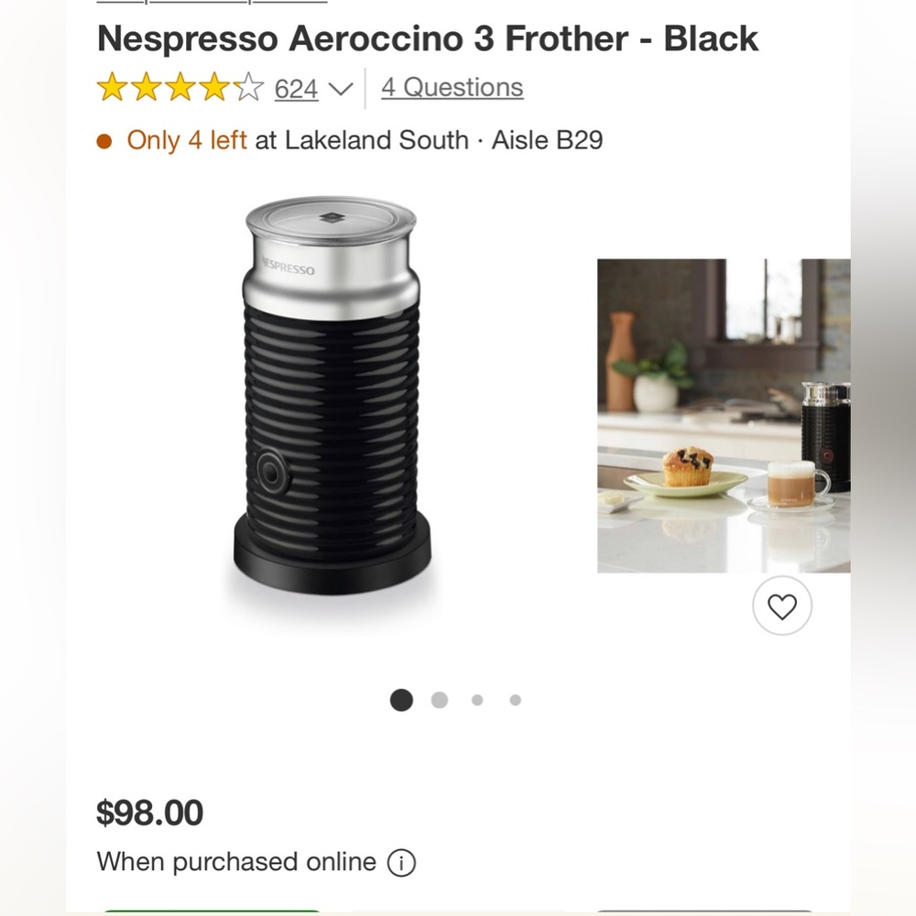This screenshot has height=916, width=916.
Task: Click the fifth outlined rating star
Action: coord(245,87)
